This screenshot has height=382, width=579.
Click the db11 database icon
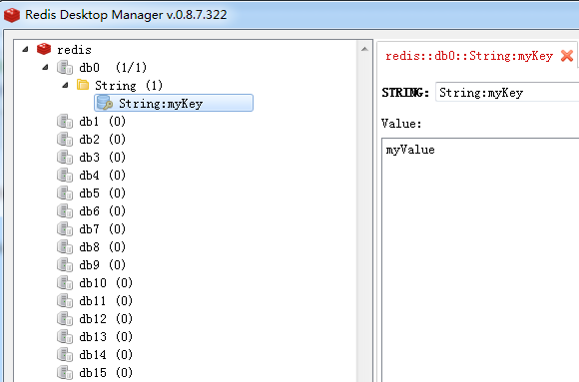65,301
